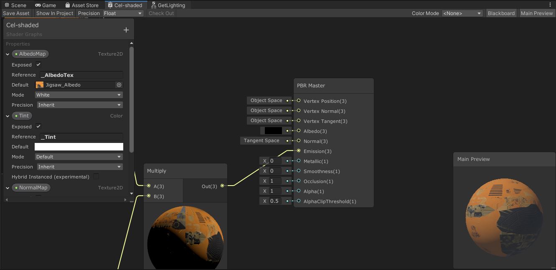Click the A(3) input port on Multiply
Image resolution: width=556 pixels, height=270 pixels.
click(x=149, y=186)
